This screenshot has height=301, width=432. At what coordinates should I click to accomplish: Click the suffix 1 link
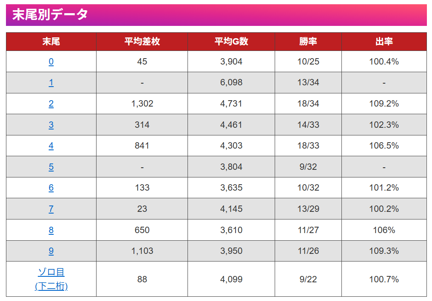point(51,83)
